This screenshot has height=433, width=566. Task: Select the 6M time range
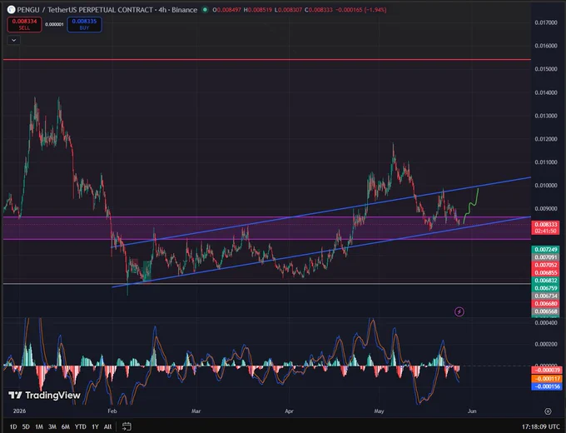click(x=65, y=426)
